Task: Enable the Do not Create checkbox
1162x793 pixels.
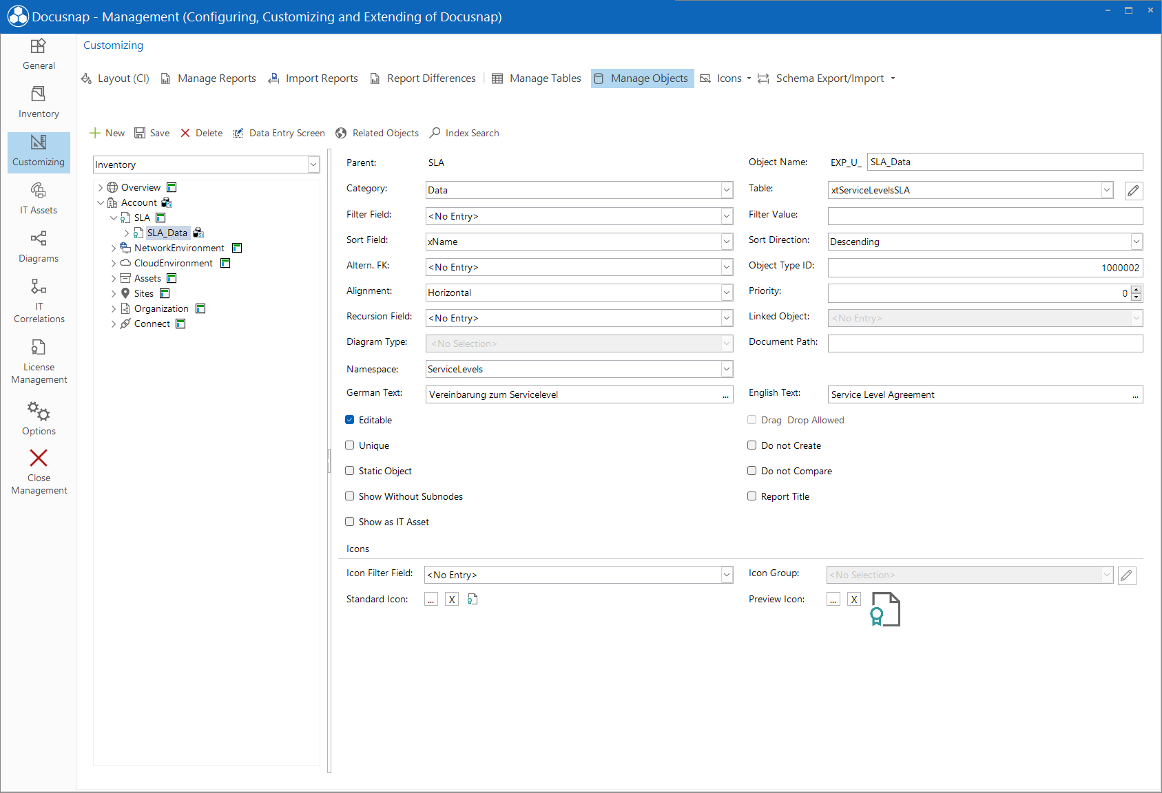Action: [752, 445]
